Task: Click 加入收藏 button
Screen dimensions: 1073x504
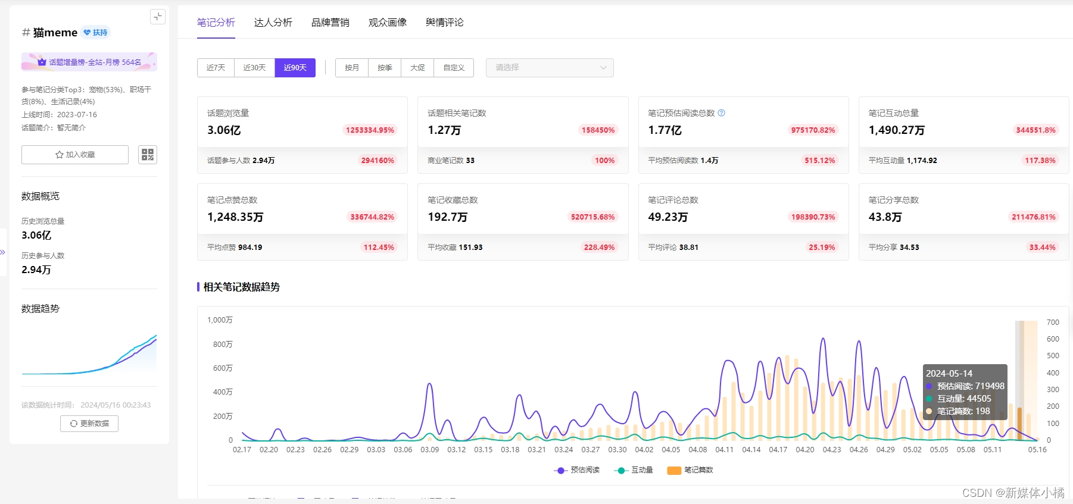Action: click(x=75, y=155)
